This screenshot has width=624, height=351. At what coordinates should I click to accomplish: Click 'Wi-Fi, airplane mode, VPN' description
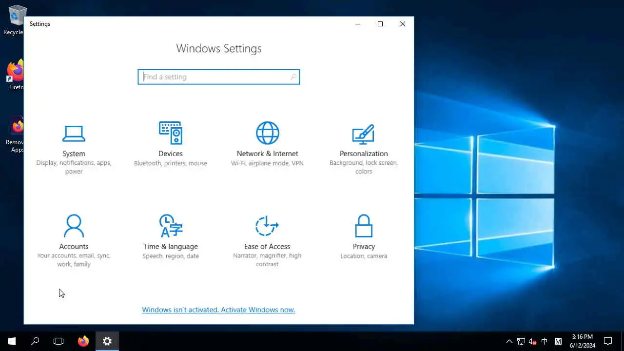[x=267, y=163]
